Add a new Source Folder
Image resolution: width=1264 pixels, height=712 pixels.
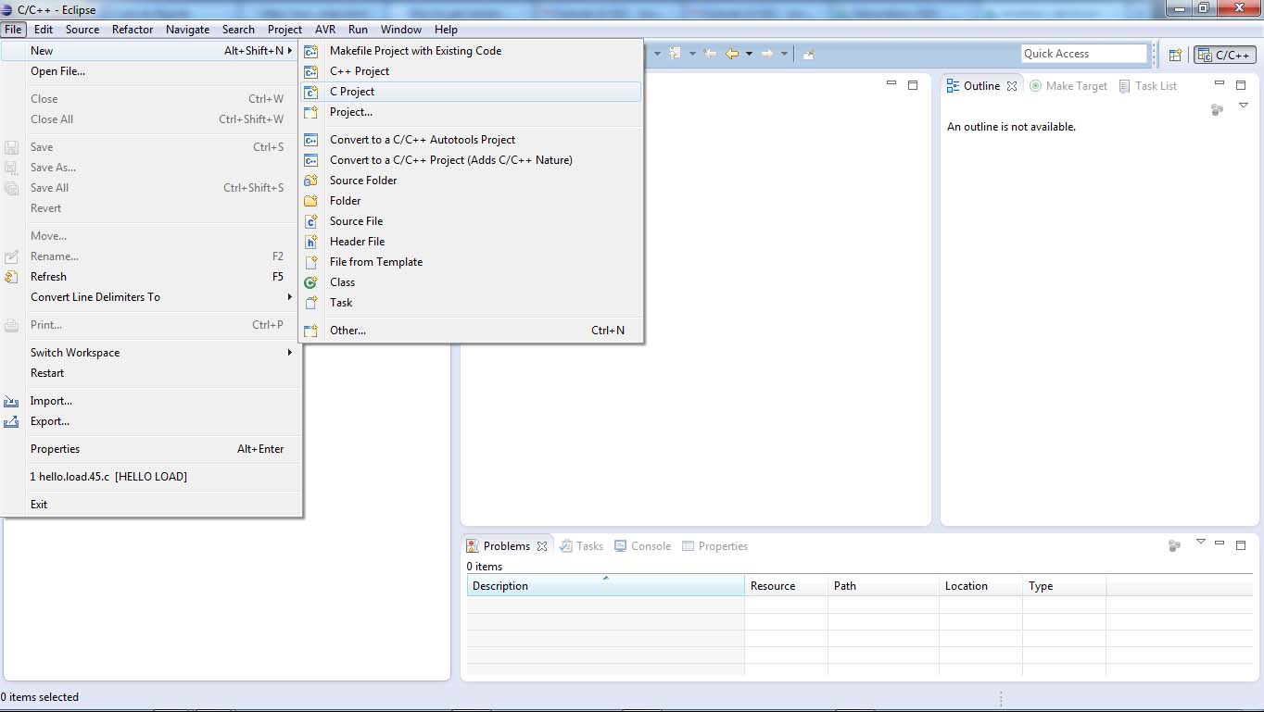(x=470, y=181)
